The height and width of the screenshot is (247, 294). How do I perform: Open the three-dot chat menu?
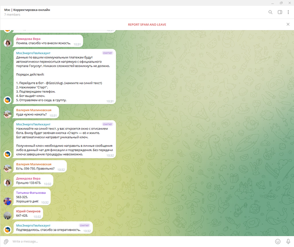288,12
